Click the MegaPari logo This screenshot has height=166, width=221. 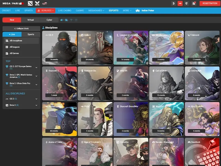[13, 3]
